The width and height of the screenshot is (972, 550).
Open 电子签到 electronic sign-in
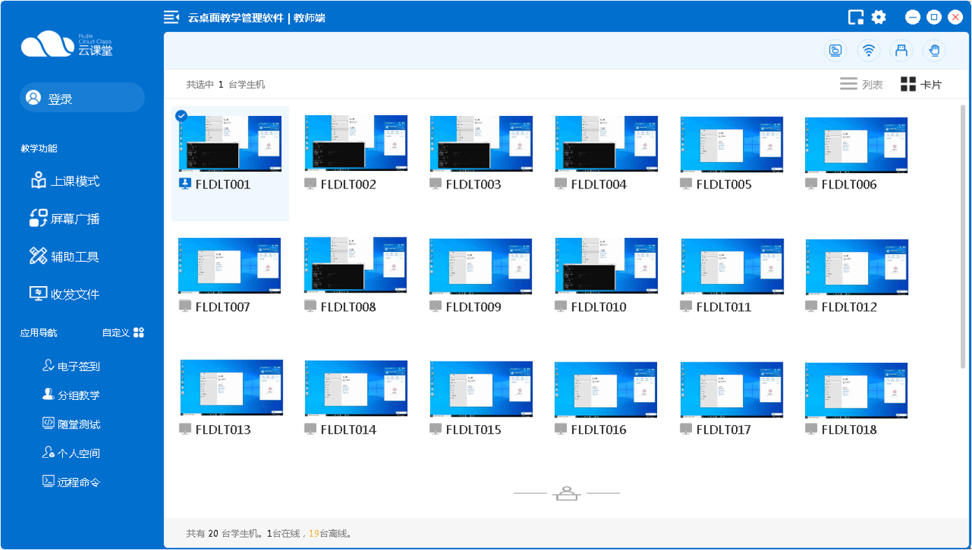click(71, 366)
